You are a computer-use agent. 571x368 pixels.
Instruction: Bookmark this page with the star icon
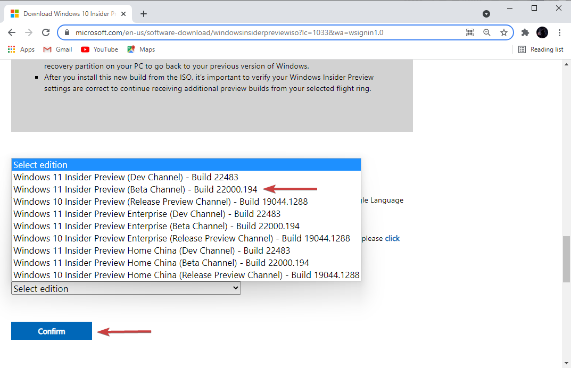[504, 33]
